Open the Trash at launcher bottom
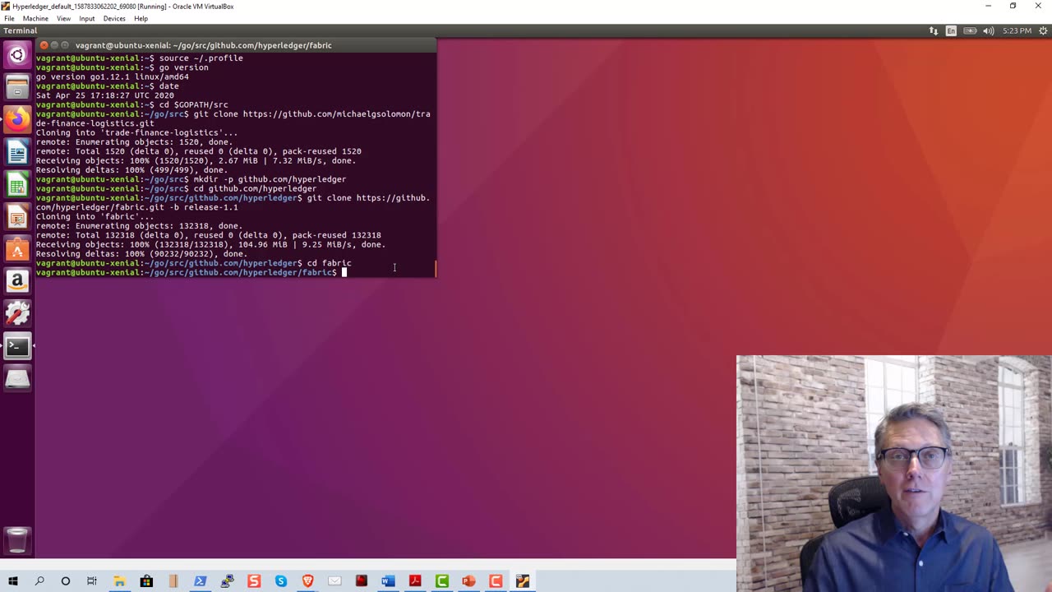 17,540
